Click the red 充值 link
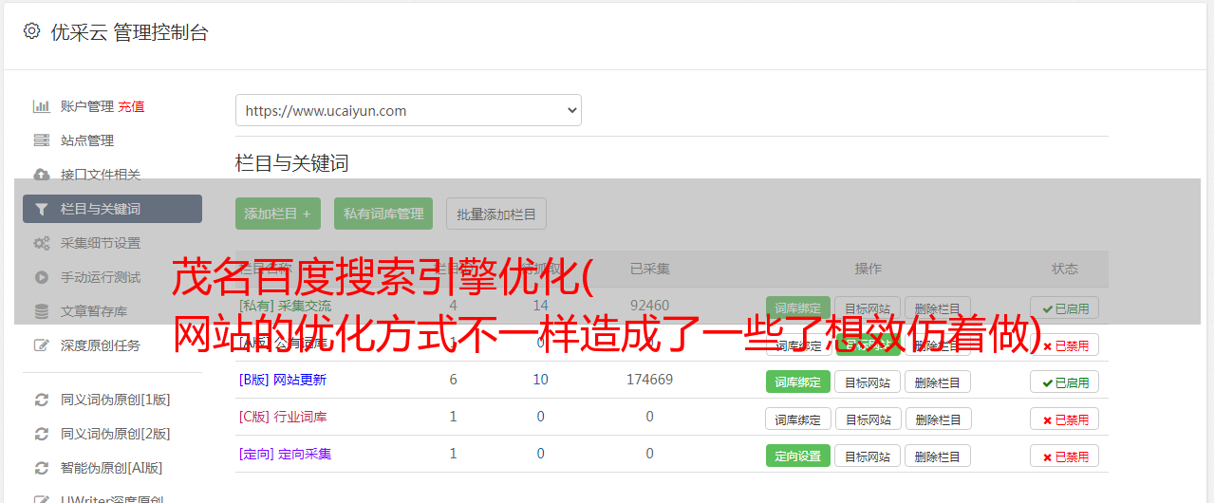The width and height of the screenshot is (1214, 503). tap(132, 106)
